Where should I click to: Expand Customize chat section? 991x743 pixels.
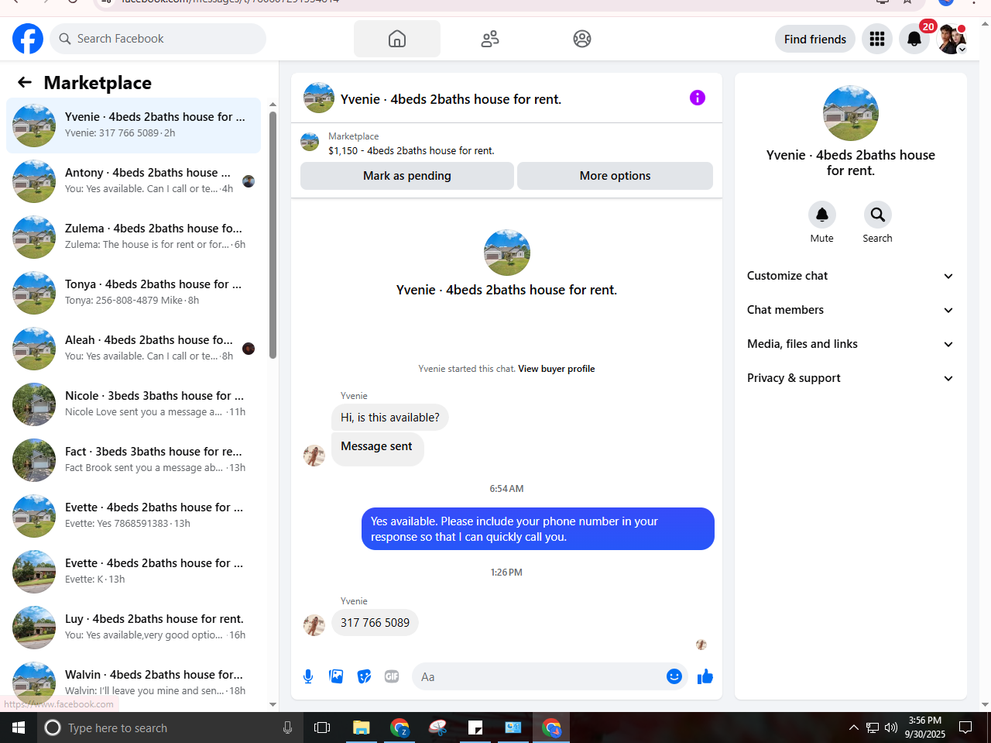(850, 276)
